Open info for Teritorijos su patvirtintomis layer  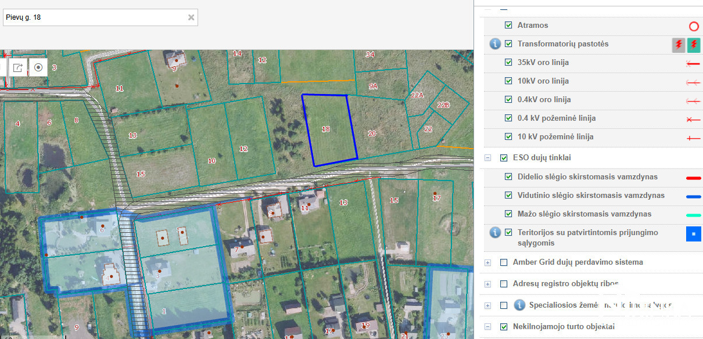[494, 233]
